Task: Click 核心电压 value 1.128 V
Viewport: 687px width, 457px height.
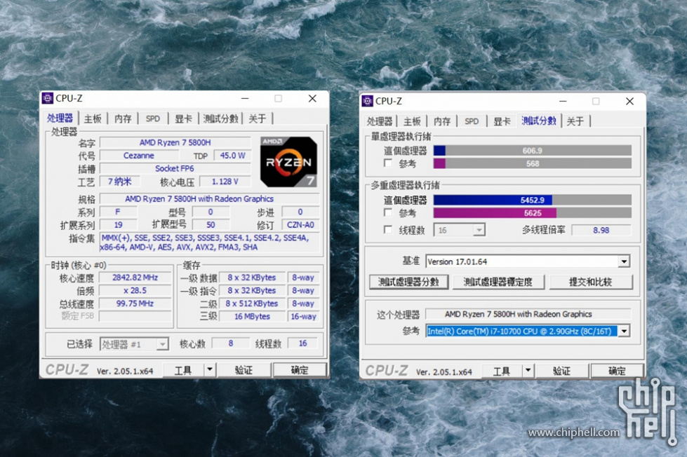Action: tap(225, 182)
